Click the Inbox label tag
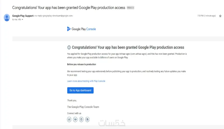Image resolution: width=224 pixels, height=129 pixels. [x=129, y=8]
